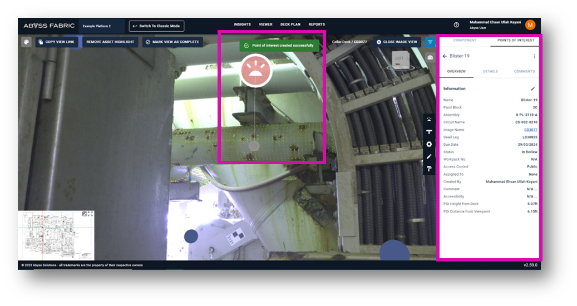Select the hexagon nut tool icon
The width and height of the screenshot is (577, 306).
pos(429,144)
